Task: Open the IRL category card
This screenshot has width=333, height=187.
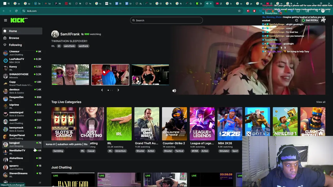Action: pyautogui.click(x=119, y=124)
